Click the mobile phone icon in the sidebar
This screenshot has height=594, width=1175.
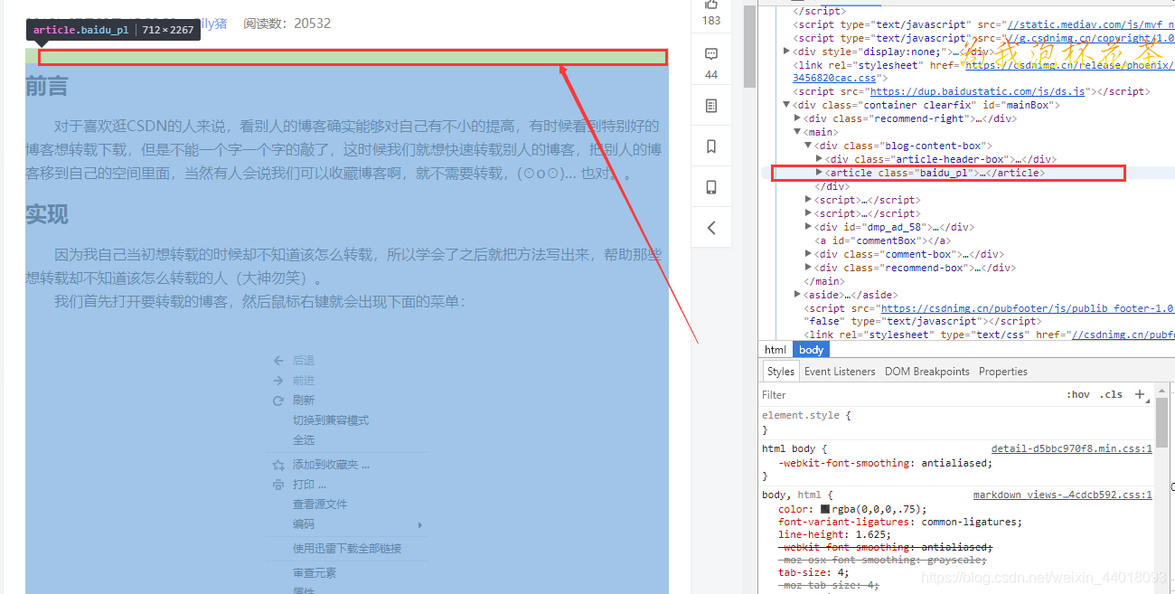pyautogui.click(x=711, y=187)
